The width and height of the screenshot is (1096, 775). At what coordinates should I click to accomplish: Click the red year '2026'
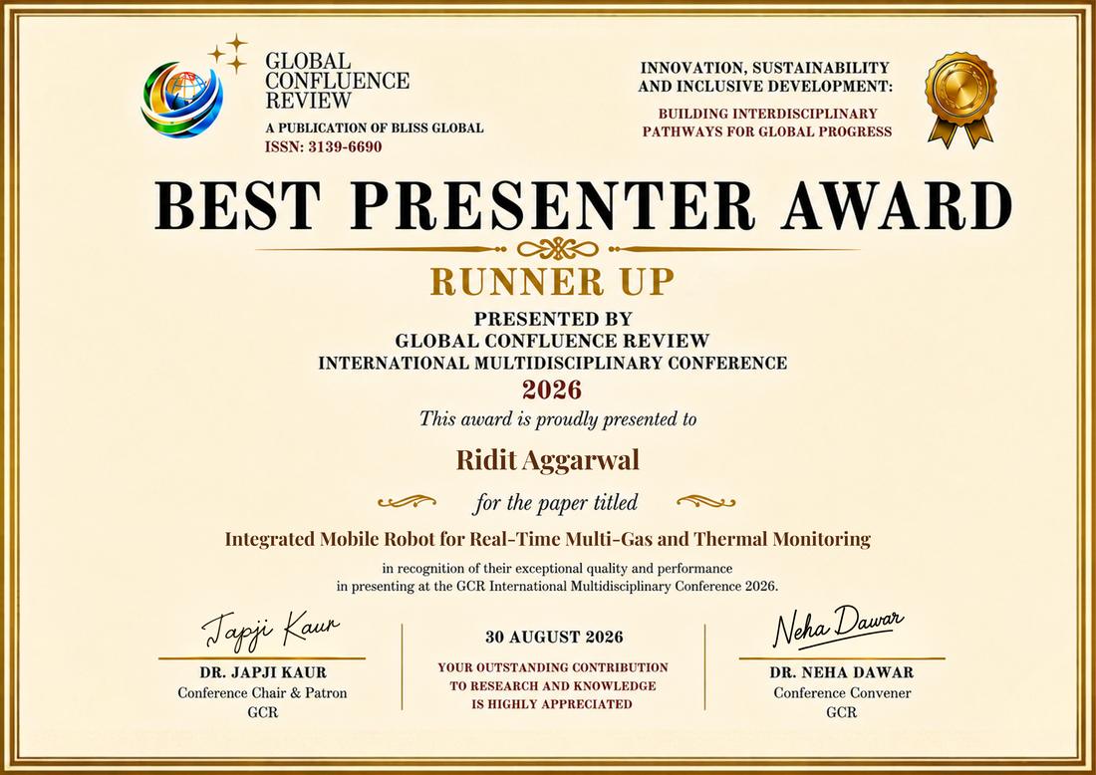pos(552,389)
